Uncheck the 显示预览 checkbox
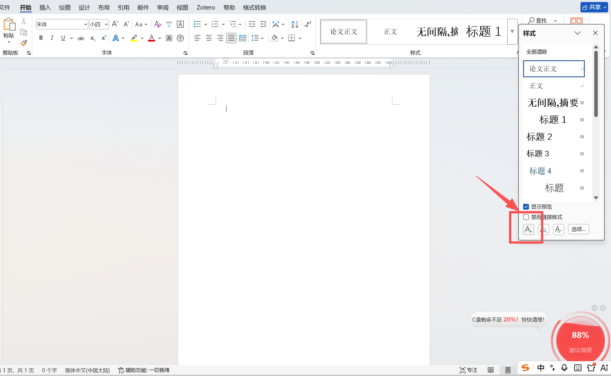This screenshot has width=611, height=376. [526, 207]
